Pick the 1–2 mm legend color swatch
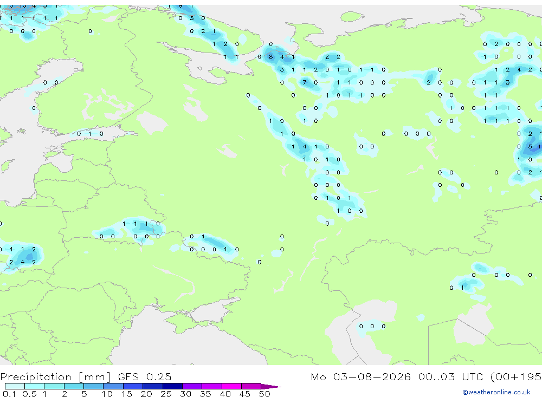Screen dimensions: 542x397 click(54, 386)
